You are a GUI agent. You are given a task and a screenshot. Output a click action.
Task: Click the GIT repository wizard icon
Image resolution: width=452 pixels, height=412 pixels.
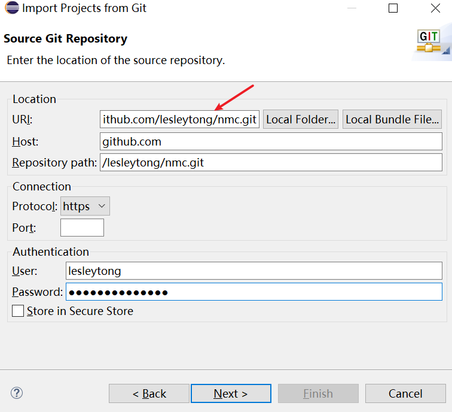pyautogui.click(x=429, y=41)
